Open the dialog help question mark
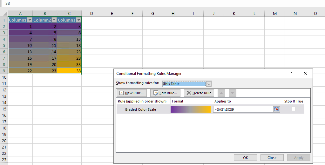 pos(291,73)
